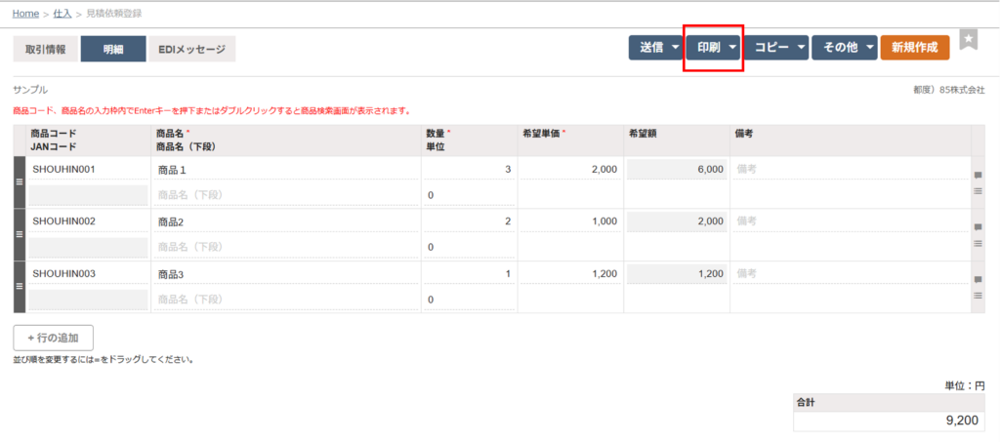Image resolution: width=1000 pixels, height=442 pixels.
Task: Expand the 送信 dropdown
Action: [654, 48]
